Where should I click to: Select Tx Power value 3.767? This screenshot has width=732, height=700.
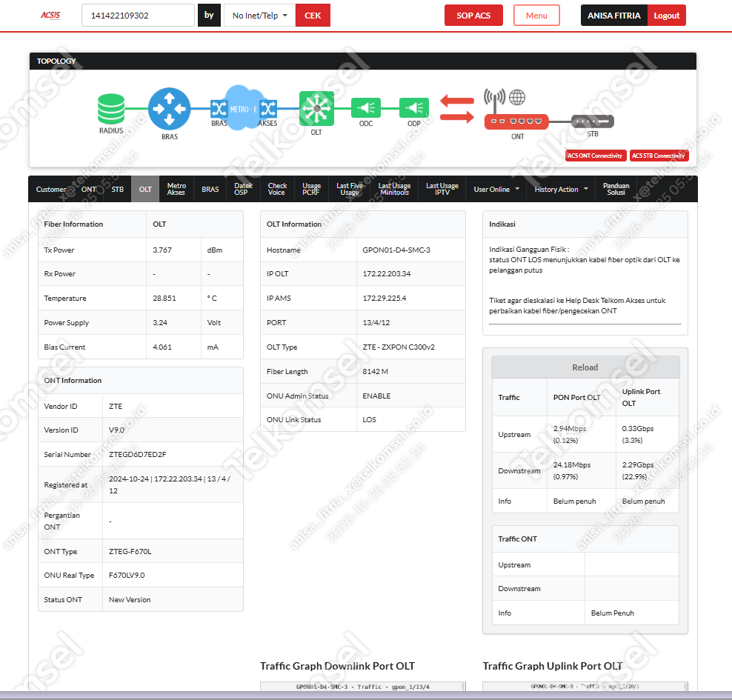[162, 250]
